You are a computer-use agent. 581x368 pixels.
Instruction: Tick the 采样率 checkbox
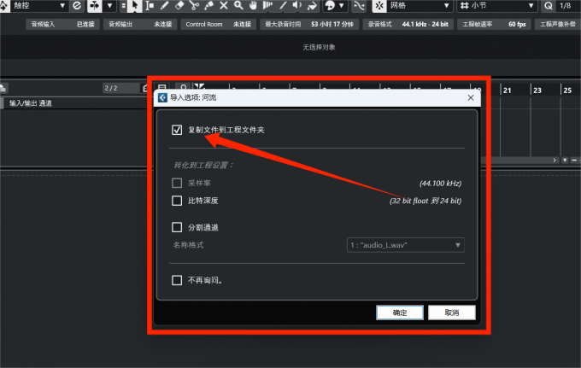[177, 183]
